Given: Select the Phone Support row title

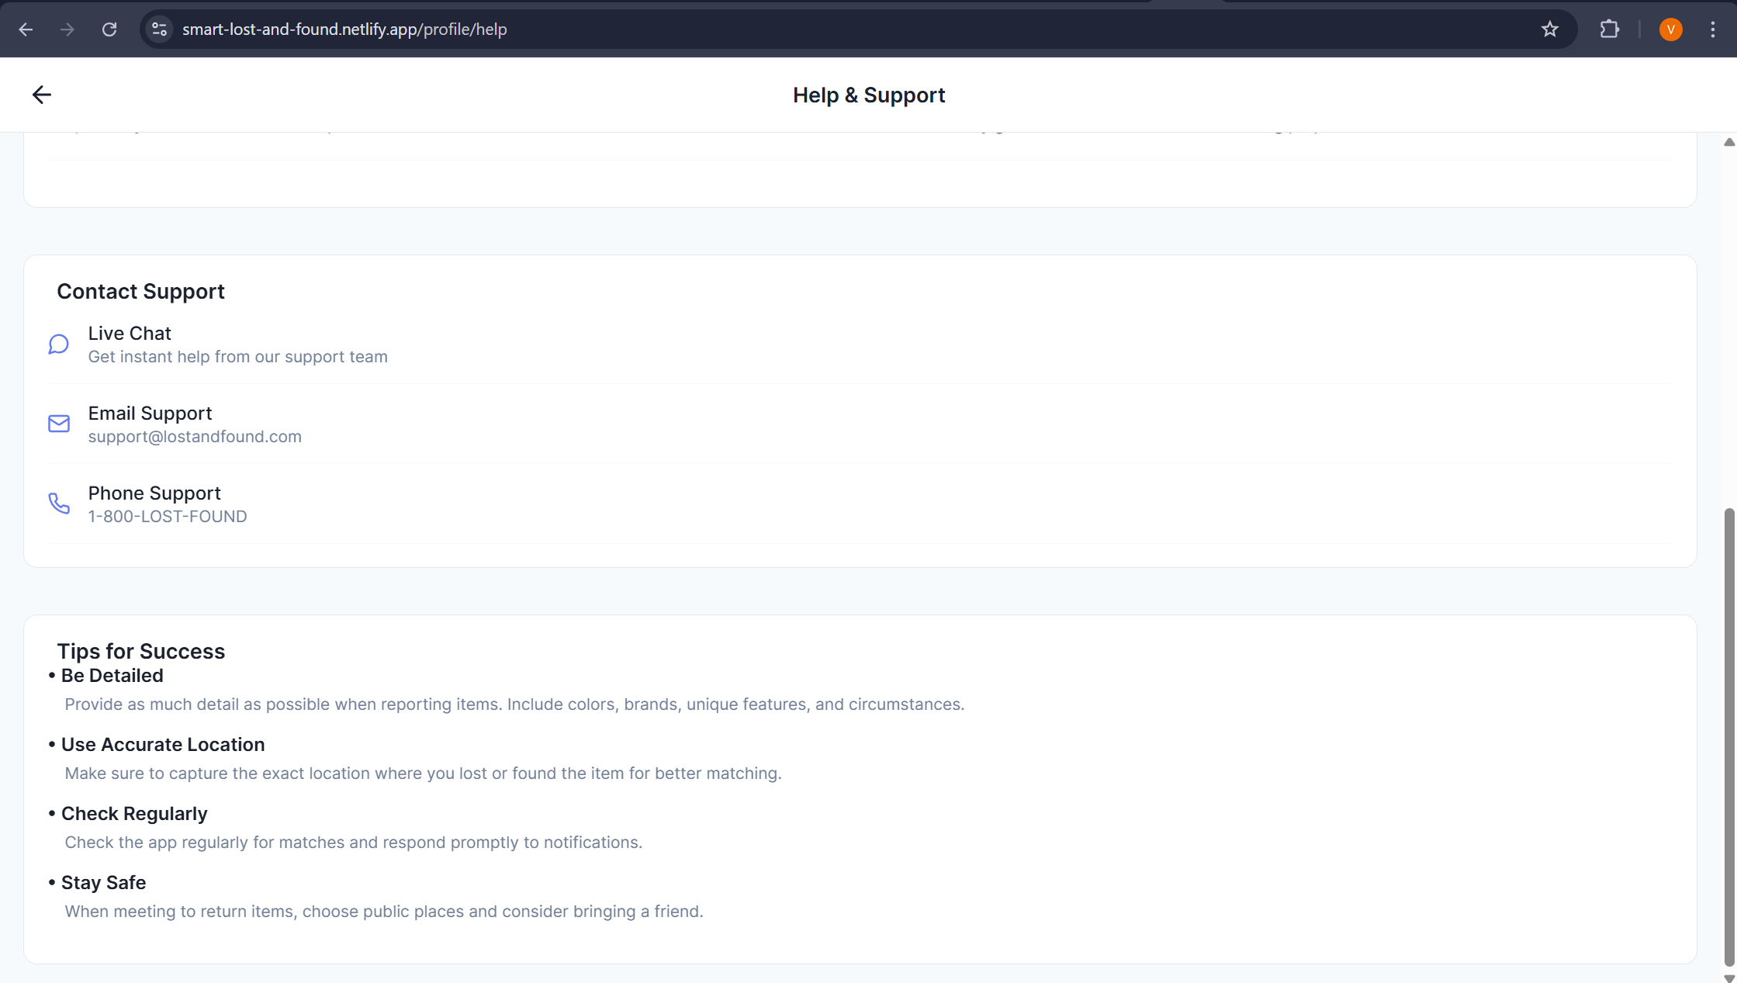Looking at the screenshot, I should click(154, 493).
